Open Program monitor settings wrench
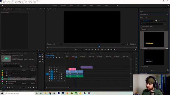 (127, 44)
